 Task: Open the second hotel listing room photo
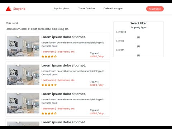pyautogui.click(x=23, y=75)
